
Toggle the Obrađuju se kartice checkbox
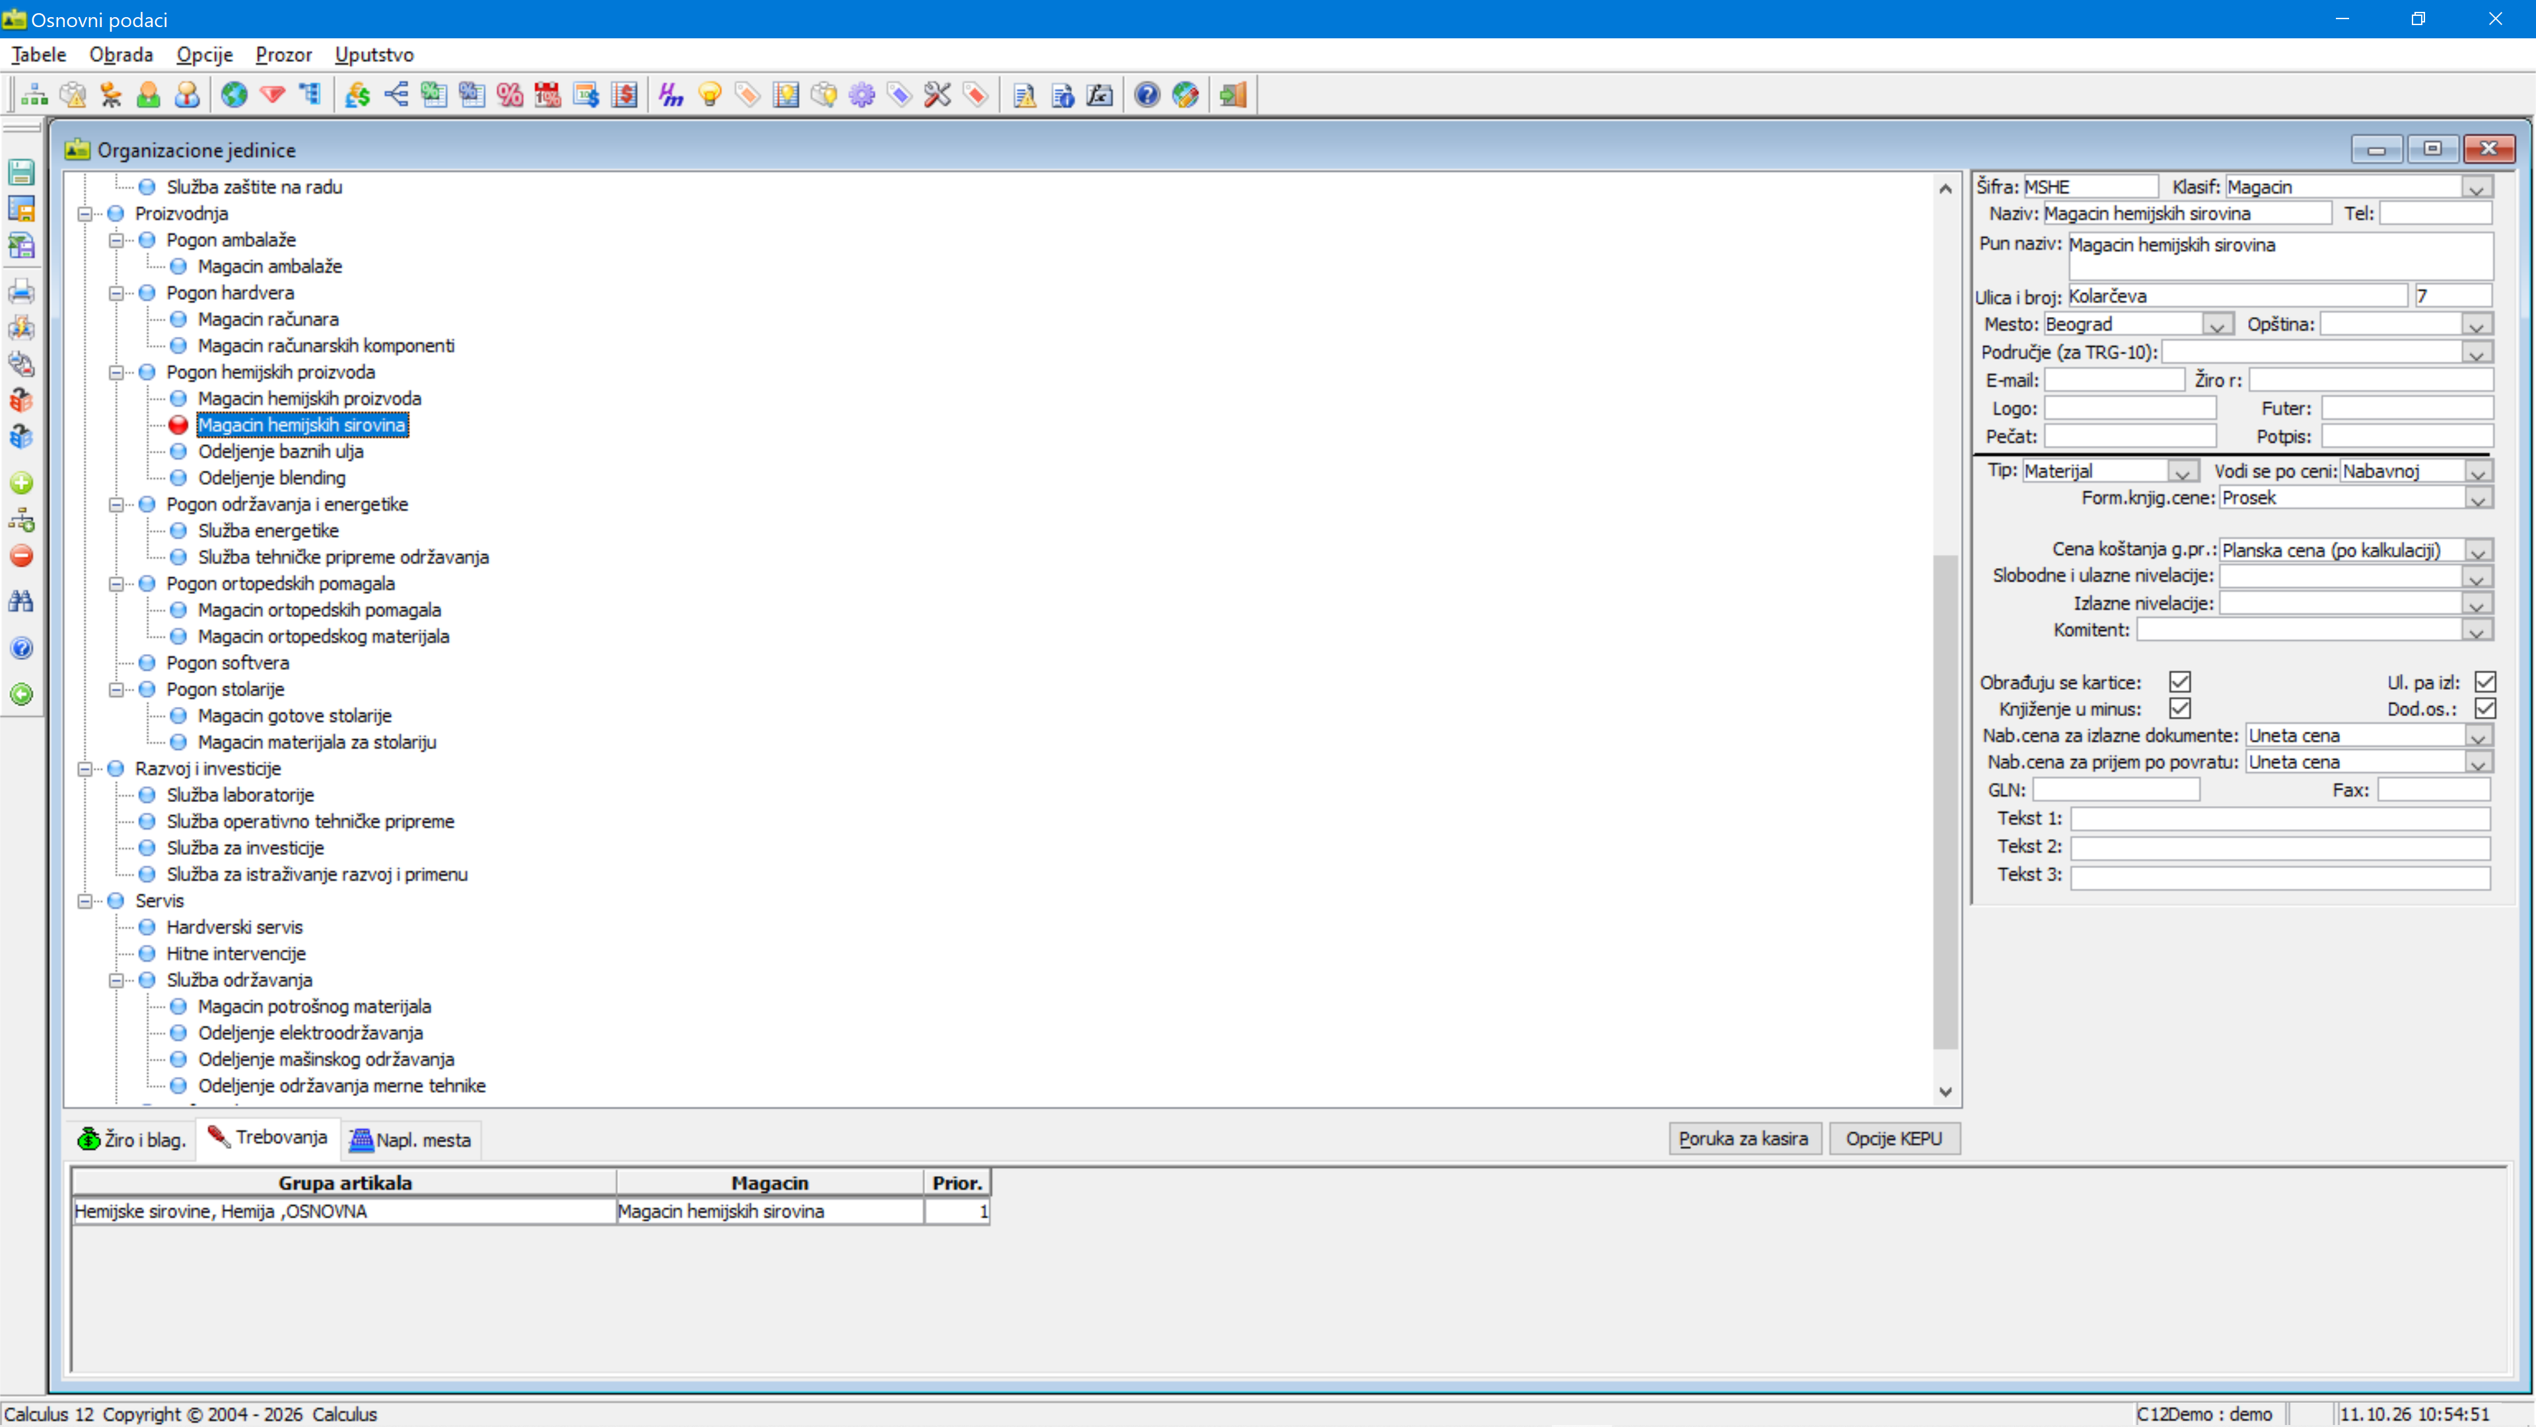point(2179,682)
